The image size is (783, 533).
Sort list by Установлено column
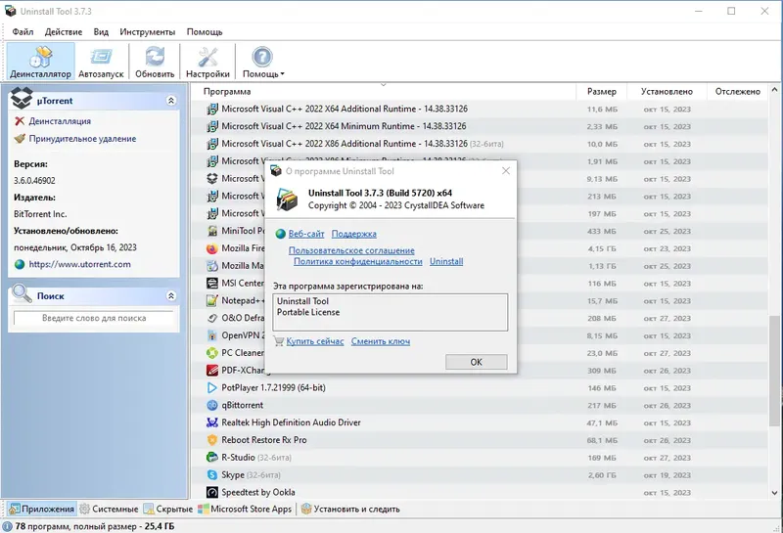click(x=668, y=92)
